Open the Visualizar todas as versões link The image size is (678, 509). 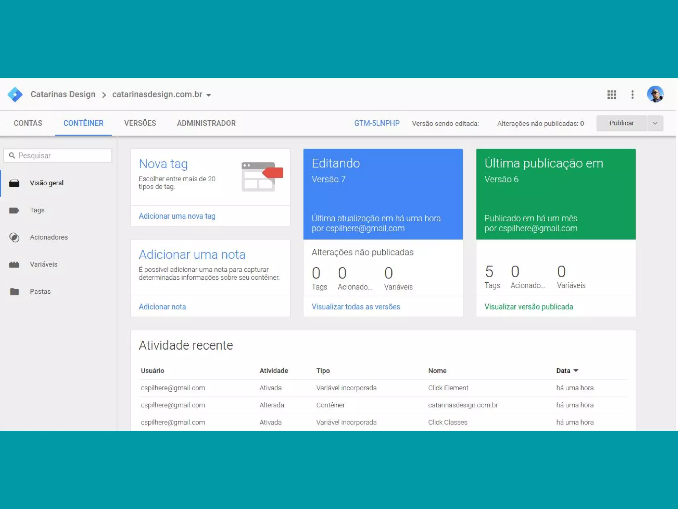(x=356, y=307)
